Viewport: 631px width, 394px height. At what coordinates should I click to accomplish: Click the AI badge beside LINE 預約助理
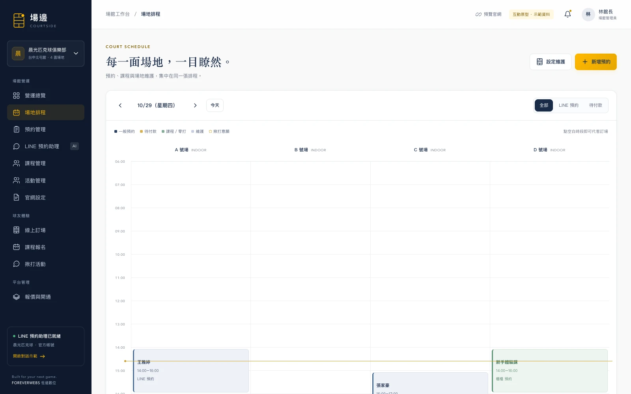click(x=75, y=146)
